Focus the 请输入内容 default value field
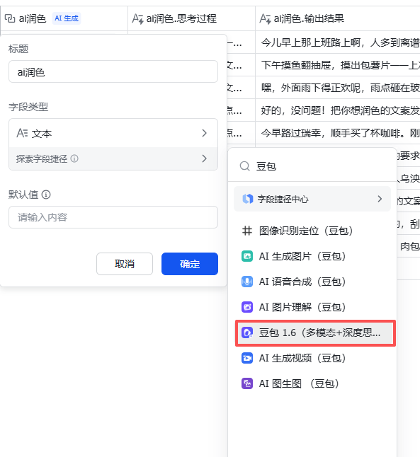Screen dimensions: 420x457 click(x=113, y=217)
